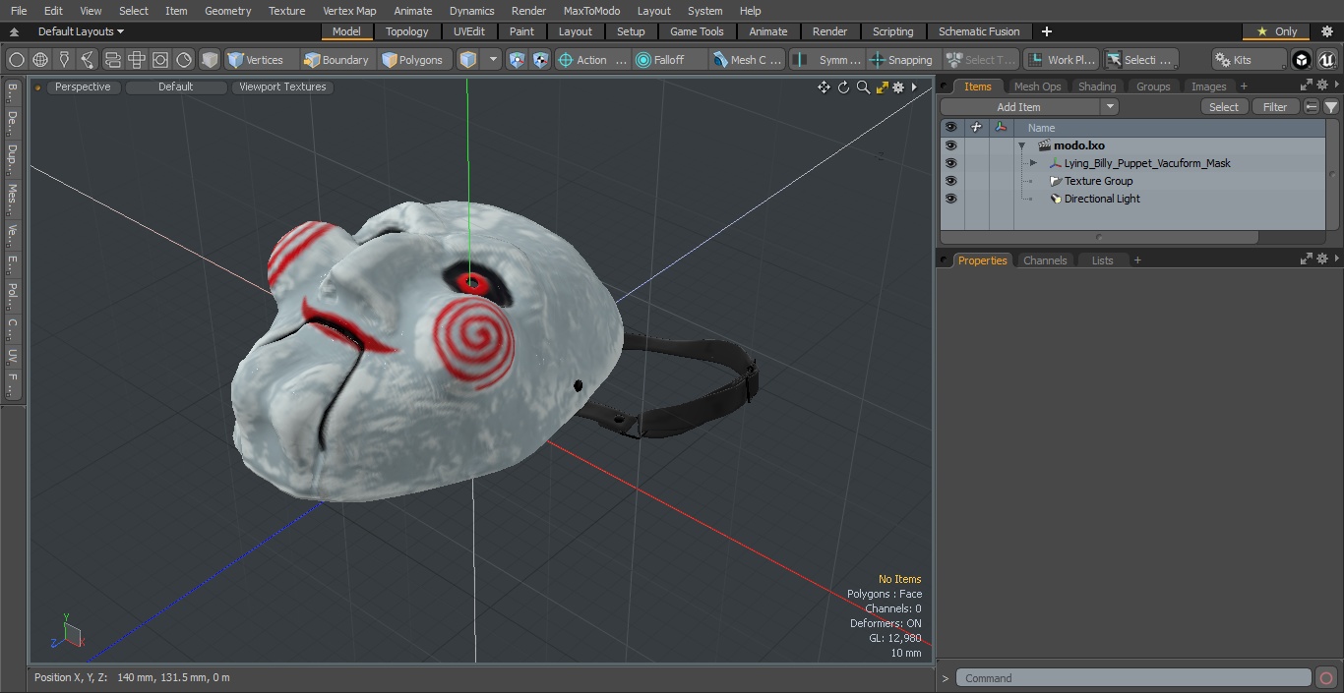Open the viewport settings gear
The image size is (1344, 693).
[898, 87]
